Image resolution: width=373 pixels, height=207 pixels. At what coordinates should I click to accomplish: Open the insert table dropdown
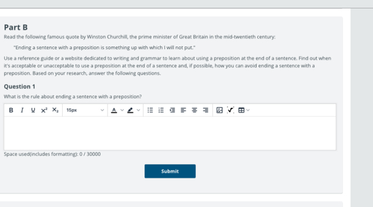coord(244,110)
